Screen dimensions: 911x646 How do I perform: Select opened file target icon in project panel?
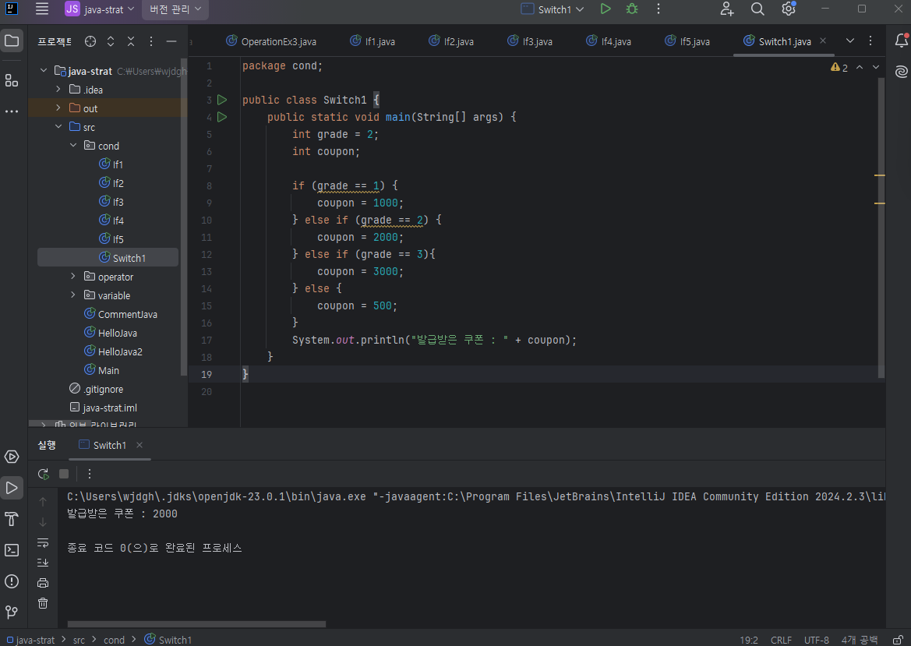[90, 41]
